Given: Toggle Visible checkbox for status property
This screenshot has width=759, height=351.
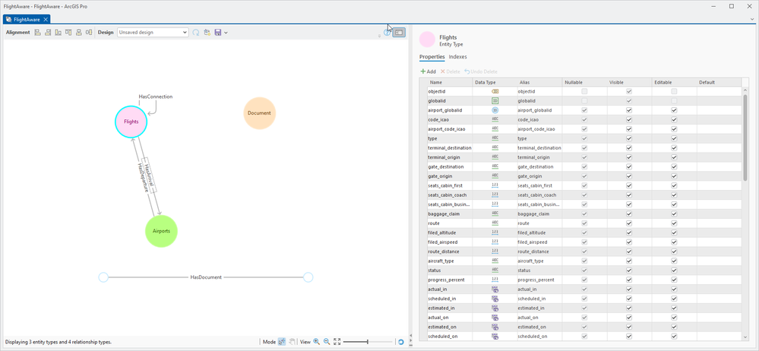Looking at the screenshot, I should pos(629,270).
